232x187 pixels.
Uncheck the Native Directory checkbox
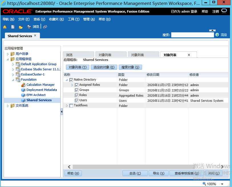71,80
